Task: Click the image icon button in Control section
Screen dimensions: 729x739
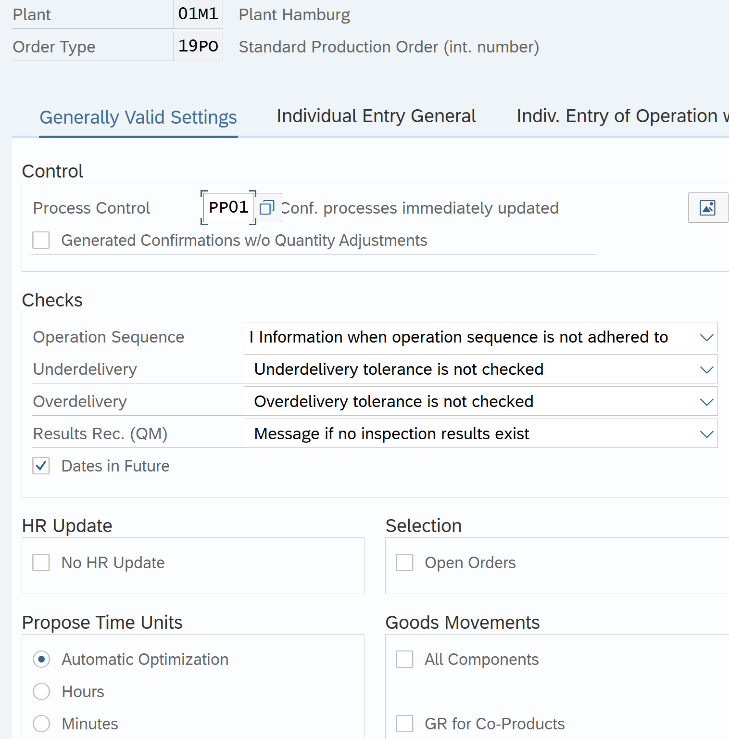Action: (x=707, y=208)
